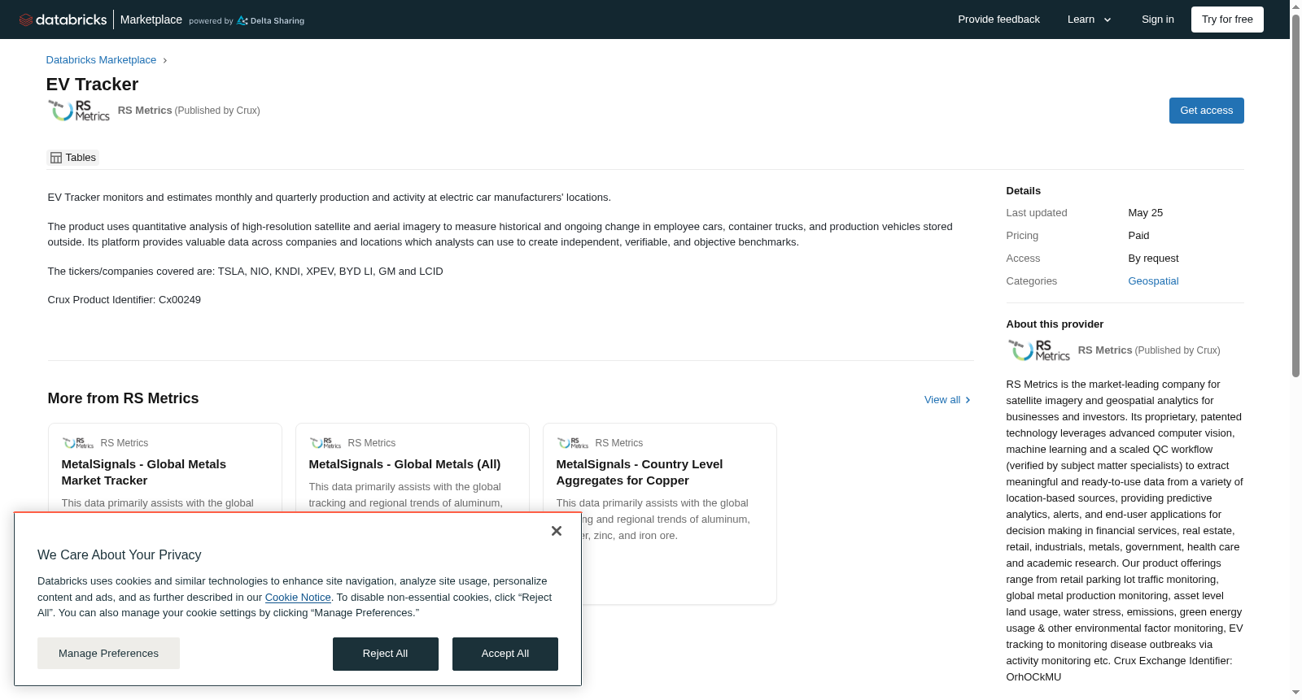This screenshot has width=1302, height=700.
Task: Click logo on Global Metals (All) card
Action: [x=325, y=443]
